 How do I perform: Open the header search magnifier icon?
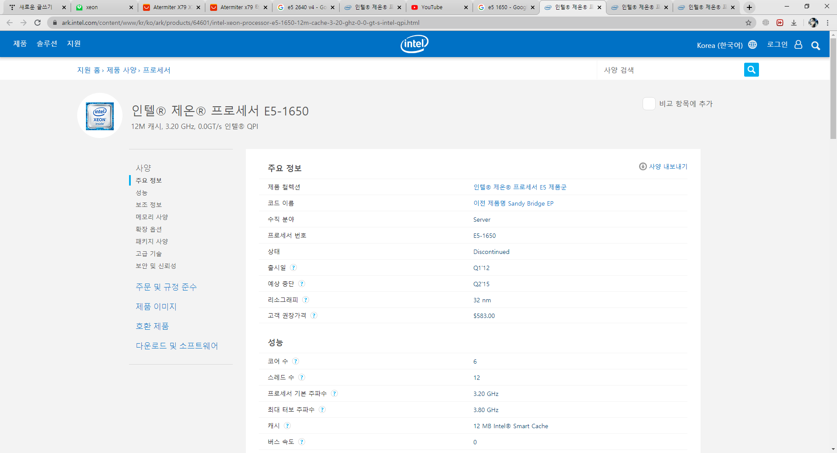coord(816,45)
